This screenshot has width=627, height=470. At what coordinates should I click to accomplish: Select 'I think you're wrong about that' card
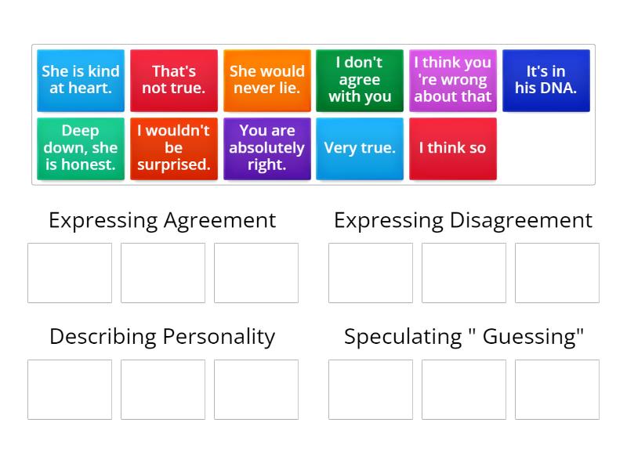click(453, 80)
